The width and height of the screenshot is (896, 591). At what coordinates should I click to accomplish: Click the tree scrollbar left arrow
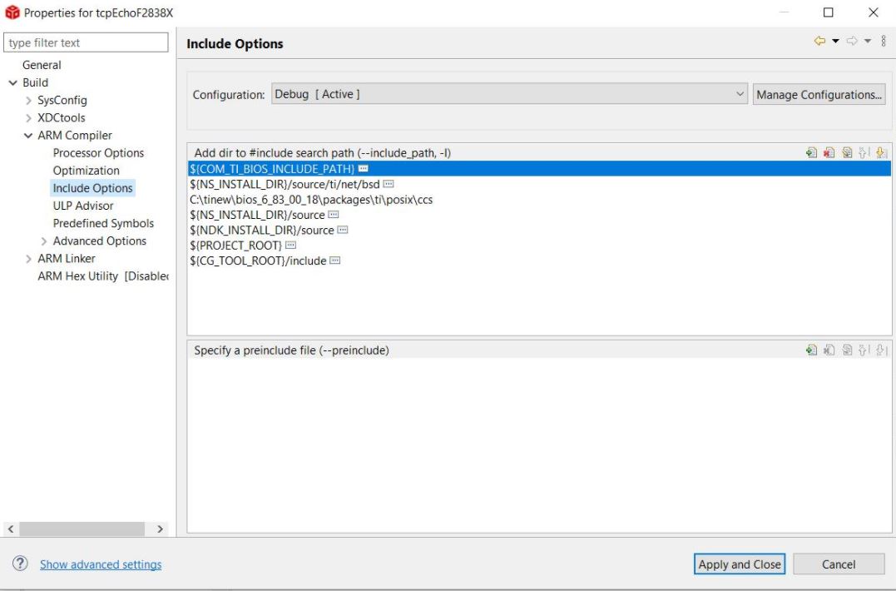tap(11, 529)
